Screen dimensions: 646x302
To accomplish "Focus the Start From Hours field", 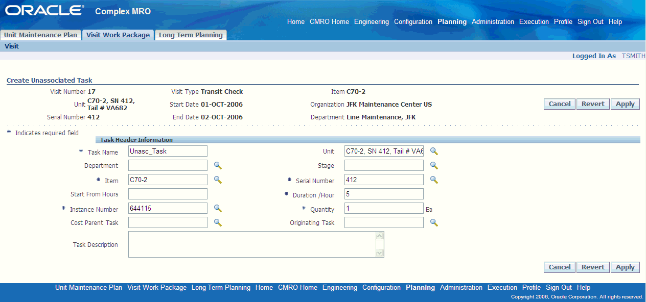I will click(168, 194).
